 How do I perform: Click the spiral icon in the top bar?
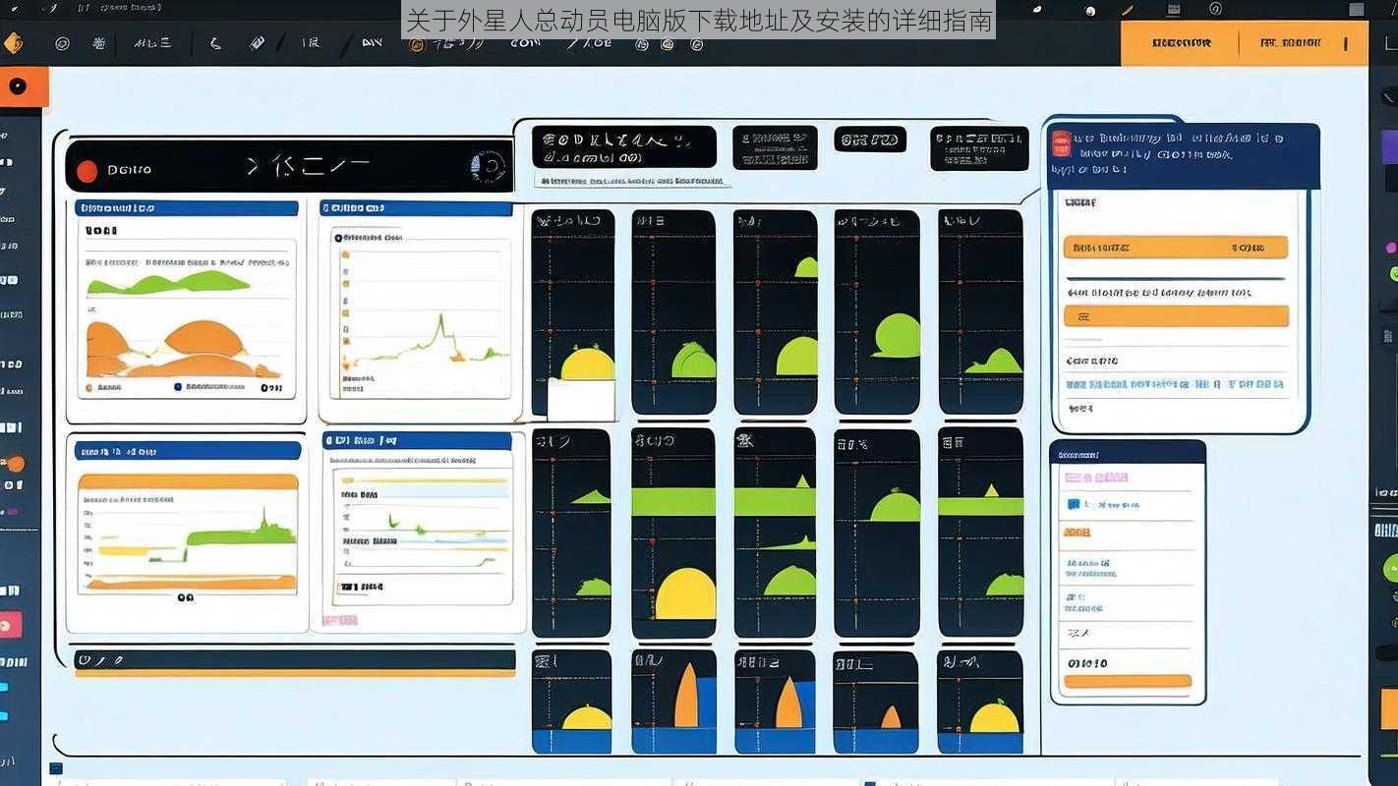pos(1216,9)
